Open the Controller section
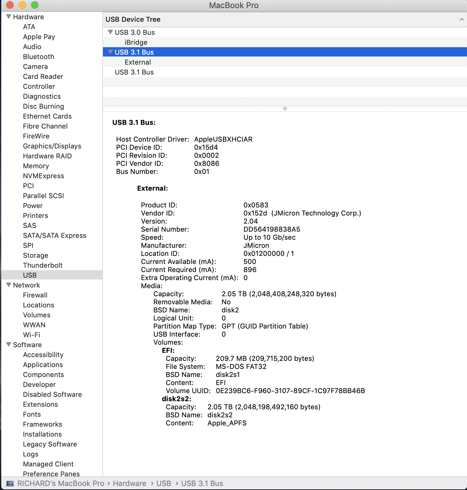 tap(39, 86)
